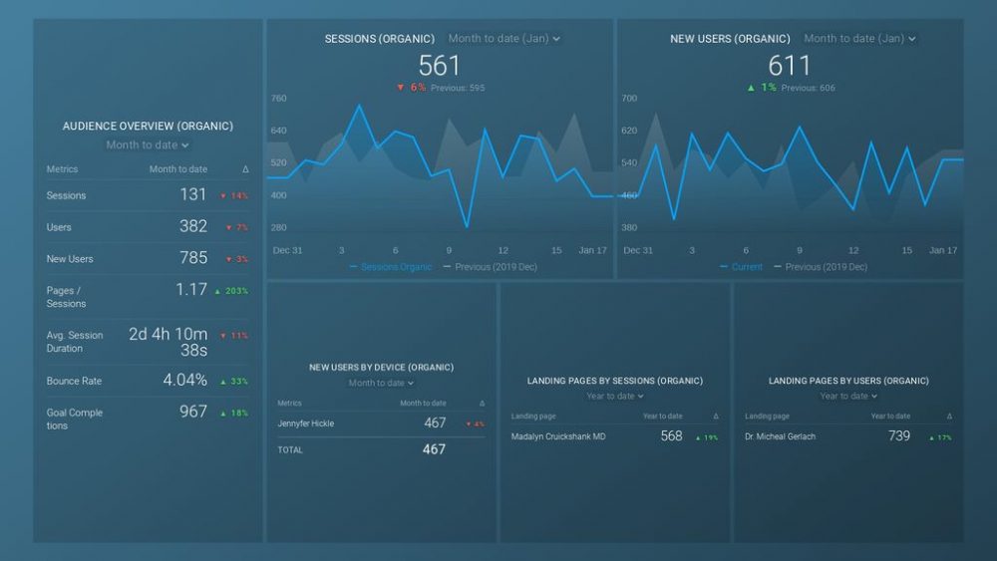Expand the Audience Overview Month to date selector
997x561 pixels.
[x=148, y=145]
